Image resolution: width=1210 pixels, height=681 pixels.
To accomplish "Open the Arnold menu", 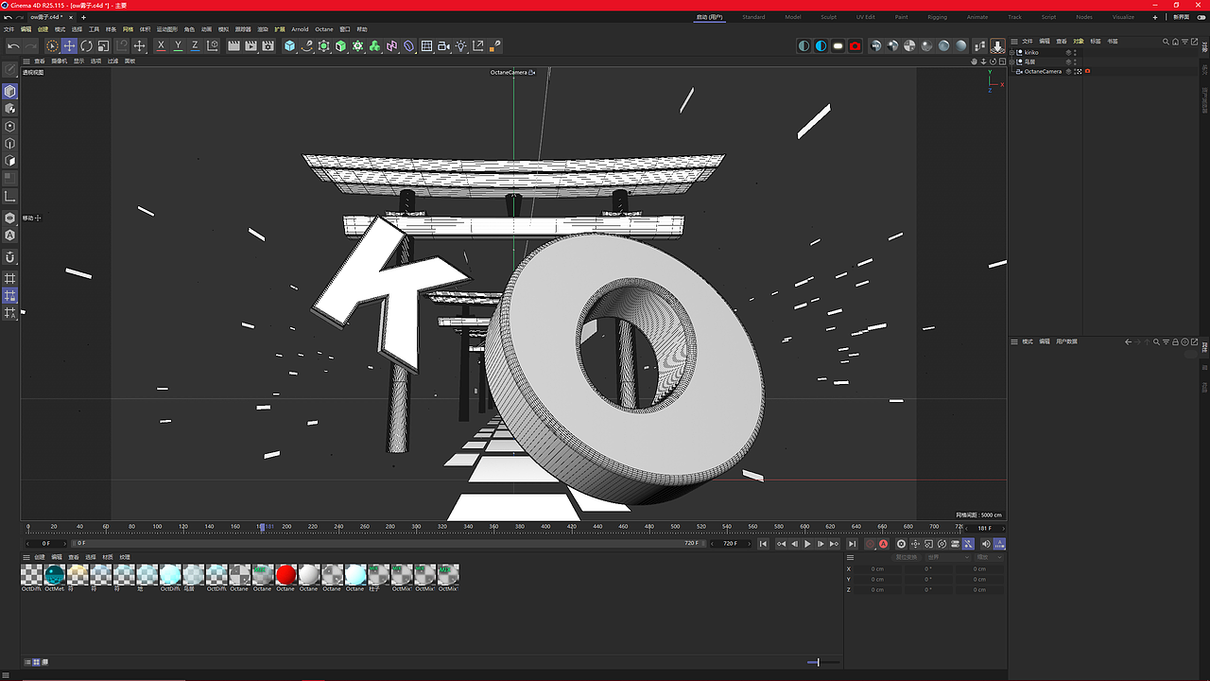I will point(300,29).
